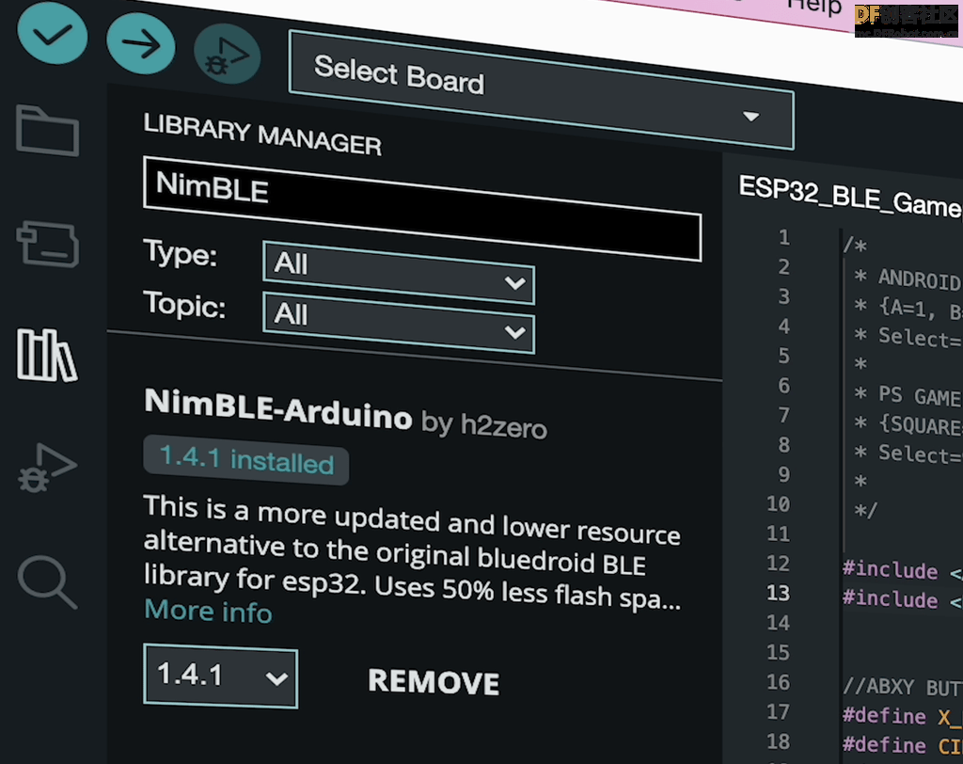The image size is (963, 764).
Task: Click the Help menu
Action: coord(813,7)
